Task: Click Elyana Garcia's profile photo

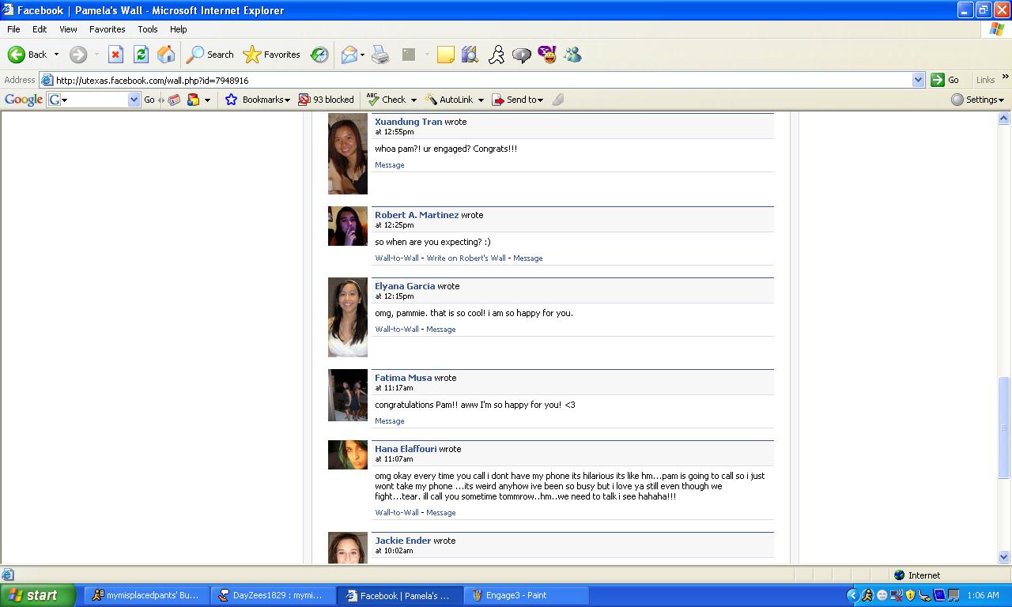Action: 348,318
